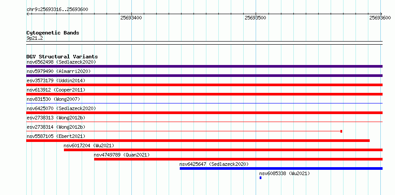
Task: Select the small blue nsv6085338 variant block
Action: [x=261, y=178]
